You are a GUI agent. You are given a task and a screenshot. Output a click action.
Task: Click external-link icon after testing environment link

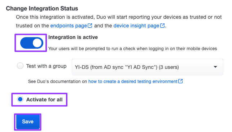tap(180, 81)
